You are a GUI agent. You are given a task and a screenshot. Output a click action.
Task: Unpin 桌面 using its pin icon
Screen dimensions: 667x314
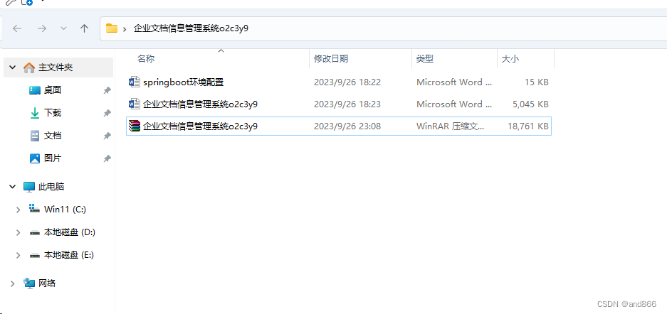[x=107, y=90]
